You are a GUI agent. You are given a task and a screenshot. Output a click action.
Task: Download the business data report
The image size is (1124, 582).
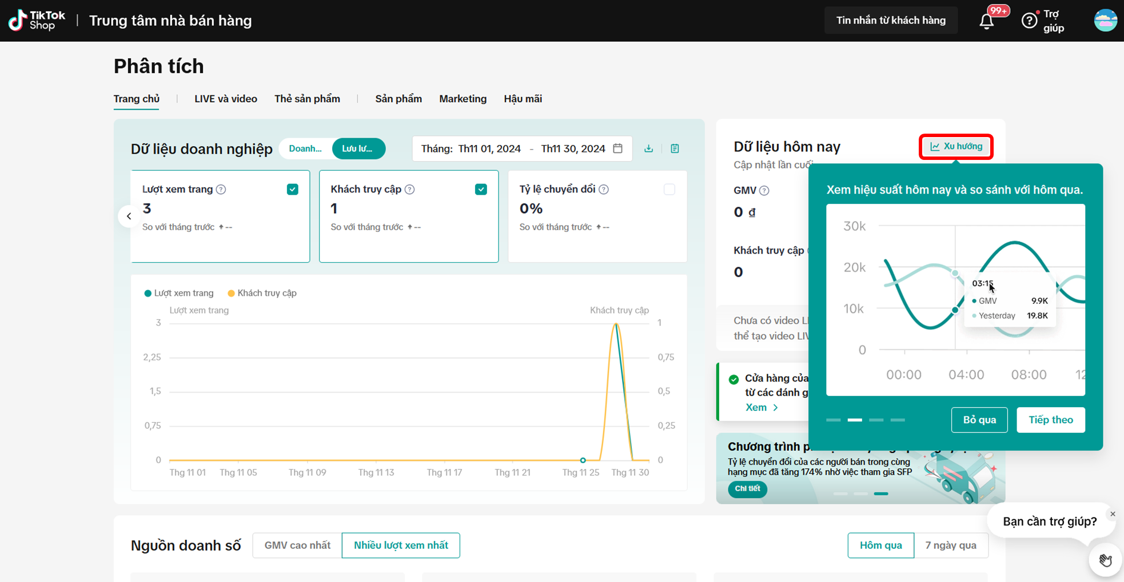pos(648,148)
